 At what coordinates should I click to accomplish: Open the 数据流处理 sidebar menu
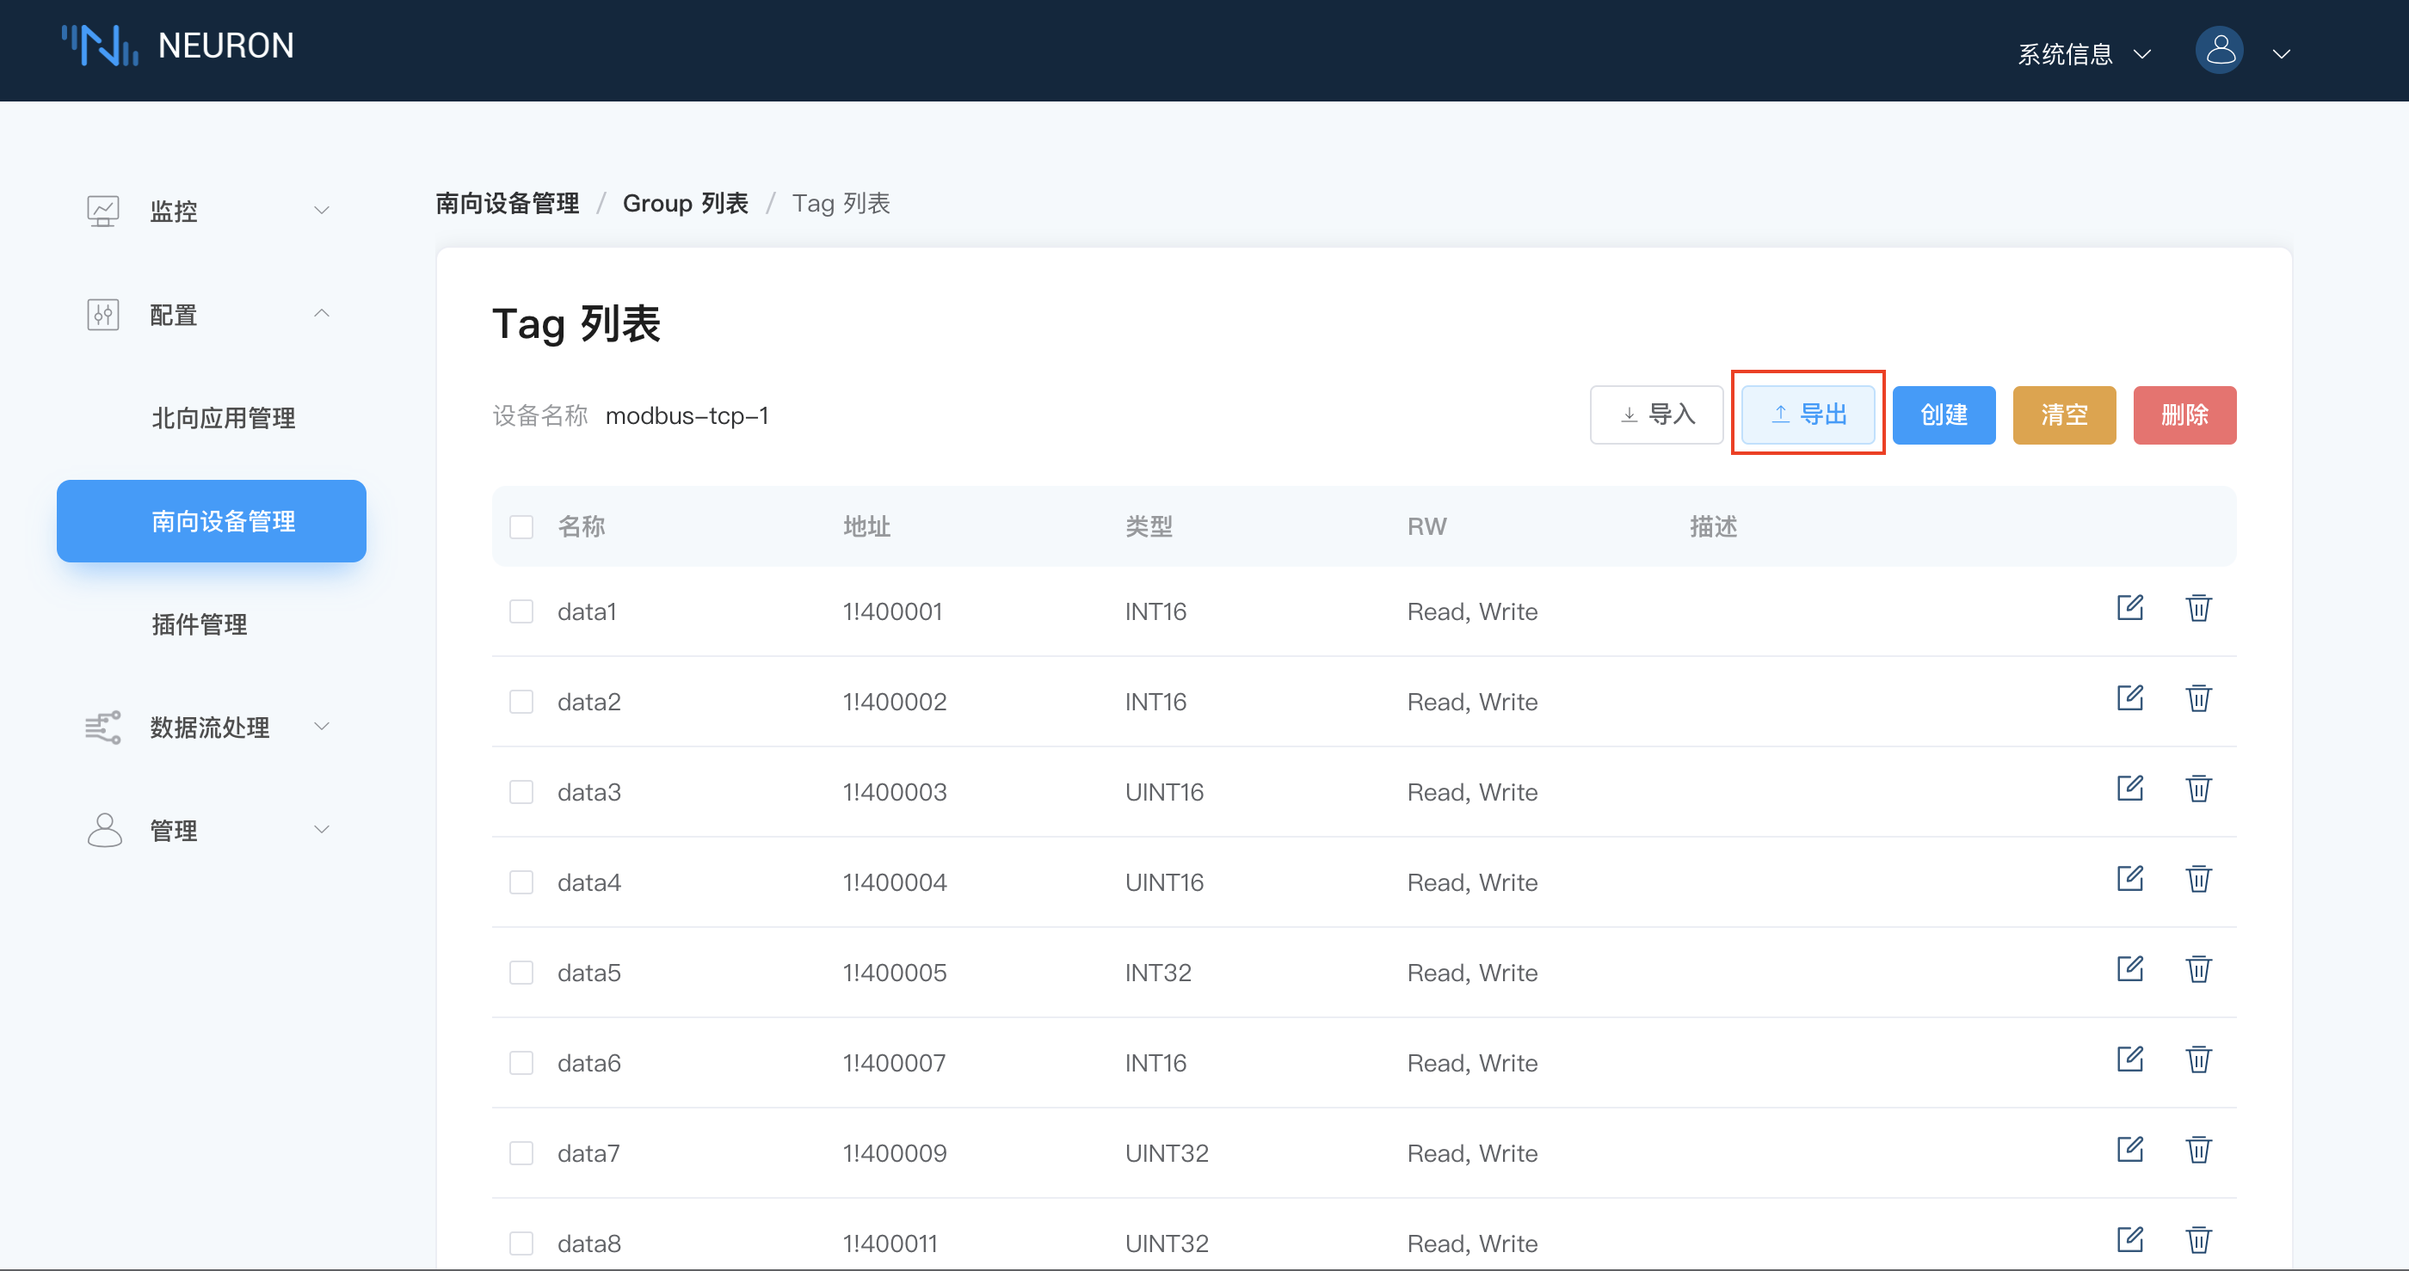(x=212, y=728)
